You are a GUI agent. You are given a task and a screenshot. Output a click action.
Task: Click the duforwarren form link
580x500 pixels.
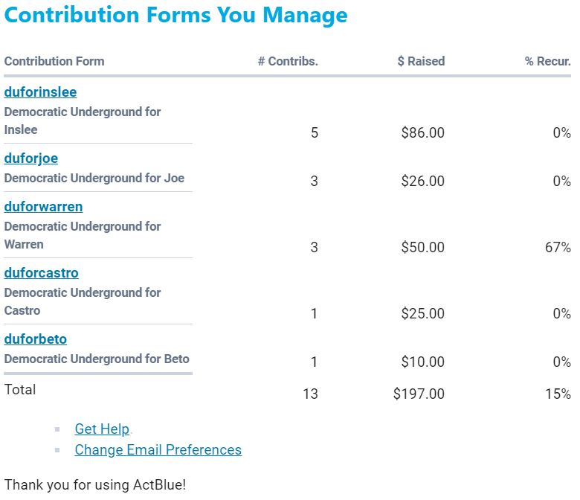pyautogui.click(x=43, y=207)
